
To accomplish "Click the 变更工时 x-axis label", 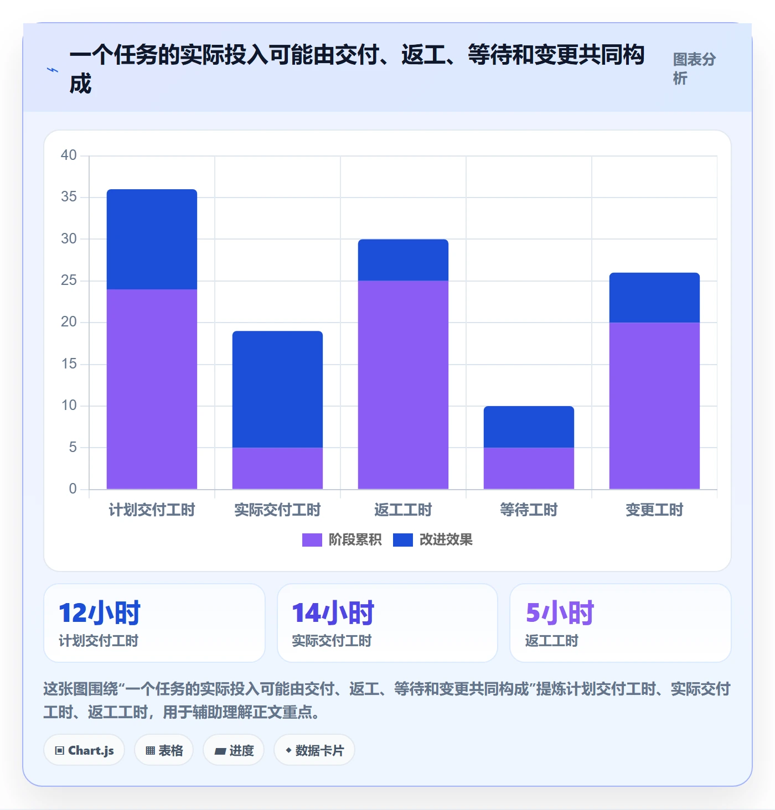I will pyautogui.click(x=654, y=510).
